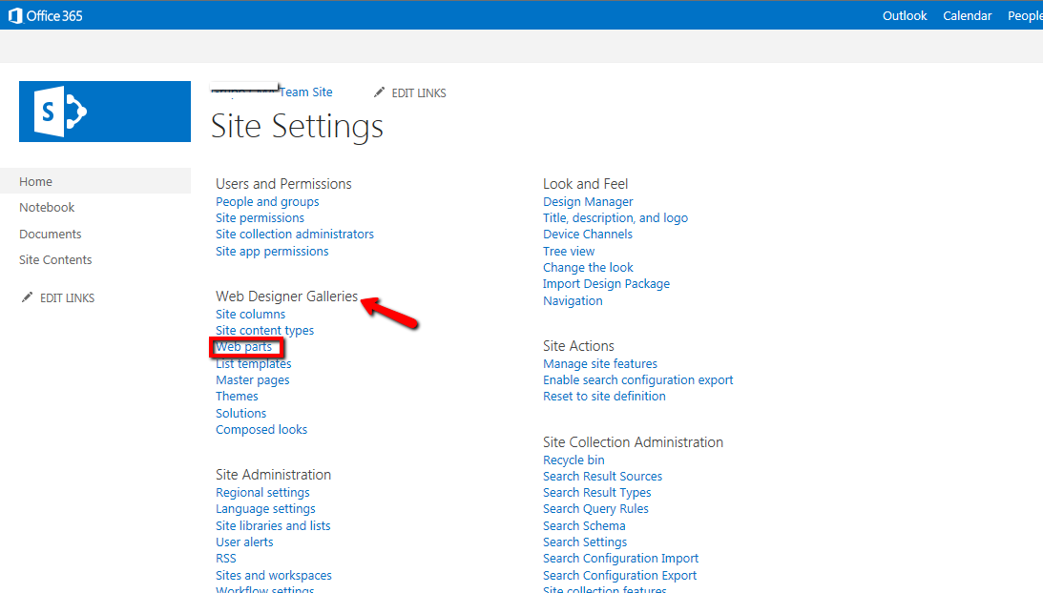The height and width of the screenshot is (593, 1043).
Task: Click the Site collection administrators link
Action: click(x=294, y=235)
